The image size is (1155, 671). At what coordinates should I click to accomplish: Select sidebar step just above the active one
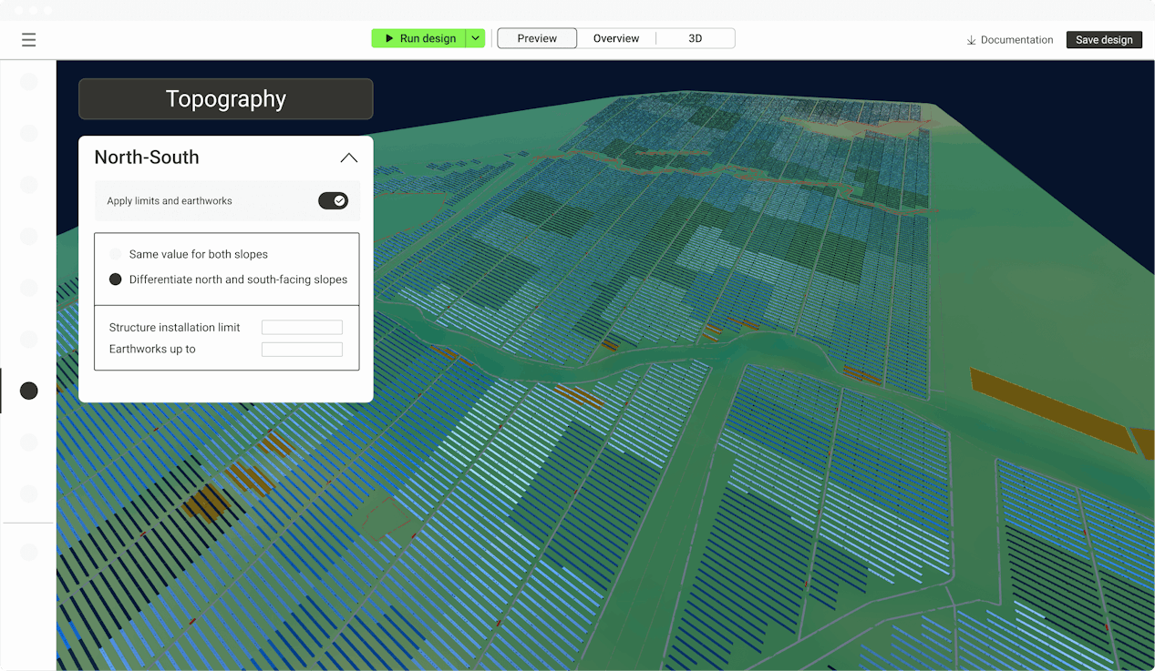coord(29,339)
